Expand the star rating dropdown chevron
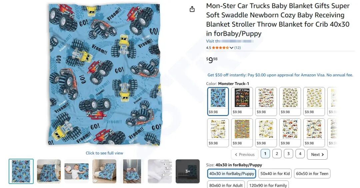 pos(231,48)
